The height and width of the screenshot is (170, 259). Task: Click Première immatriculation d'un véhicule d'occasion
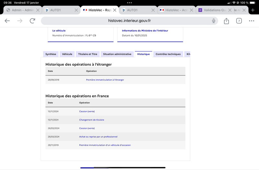coord(105,145)
